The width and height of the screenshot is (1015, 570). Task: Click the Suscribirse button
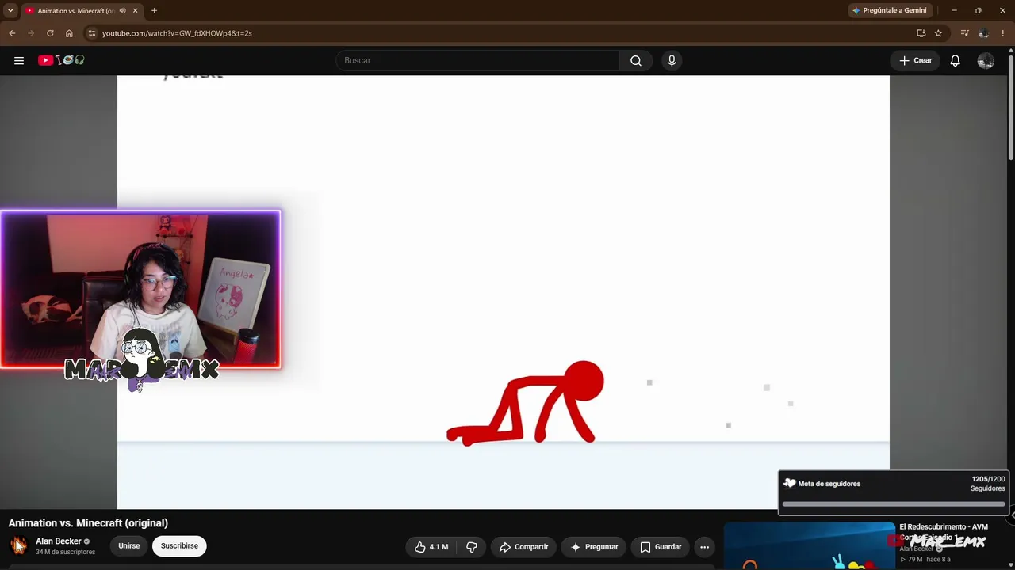coord(179,546)
